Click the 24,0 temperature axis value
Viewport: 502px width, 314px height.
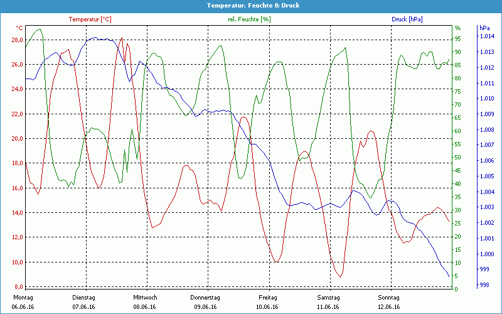[x=18, y=89]
